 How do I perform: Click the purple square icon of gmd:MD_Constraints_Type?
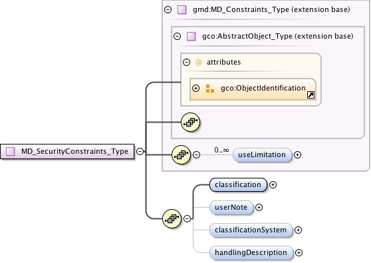point(182,10)
